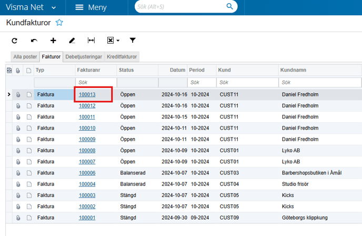Open invoice link 100003

coord(87,195)
